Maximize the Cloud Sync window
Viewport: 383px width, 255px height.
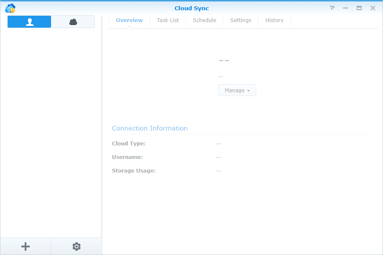click(x=359, y=8)
